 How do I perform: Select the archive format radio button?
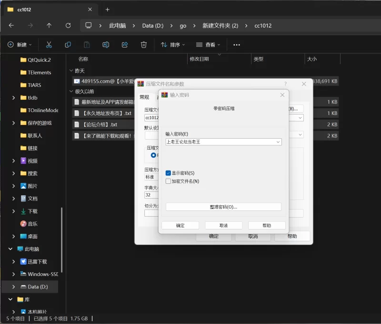[x=153, y=155]
